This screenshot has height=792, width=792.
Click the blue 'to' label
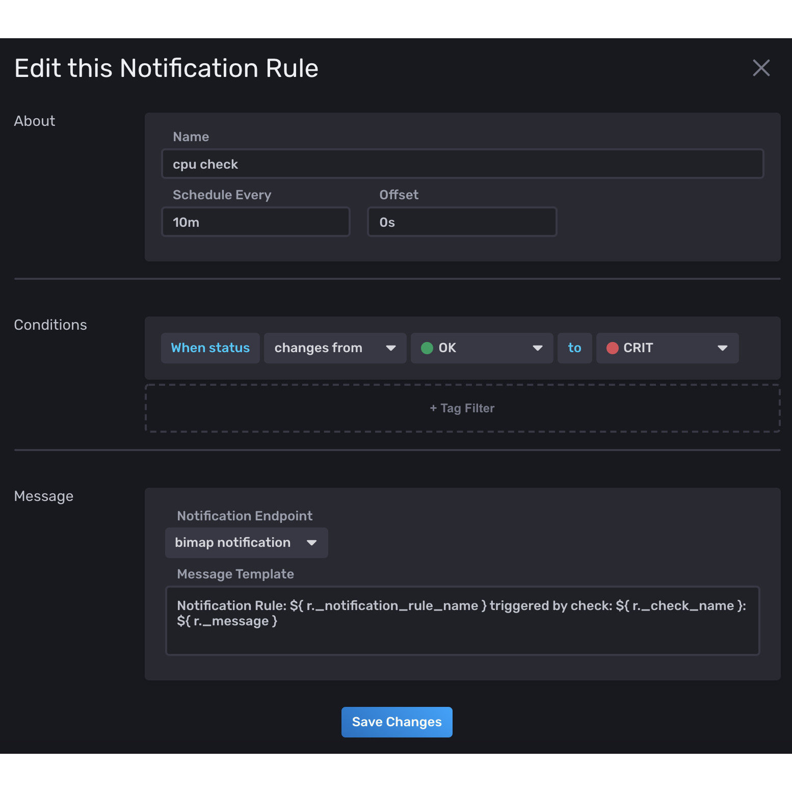(x=574, y=348)
